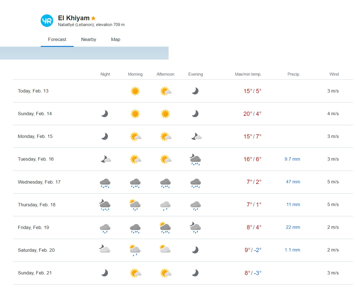The width and height of the screenshot is (356, 293).
Task: Click Friday Feb. 19 afternoon sun-rain icon
Action: tap(165, 228)
